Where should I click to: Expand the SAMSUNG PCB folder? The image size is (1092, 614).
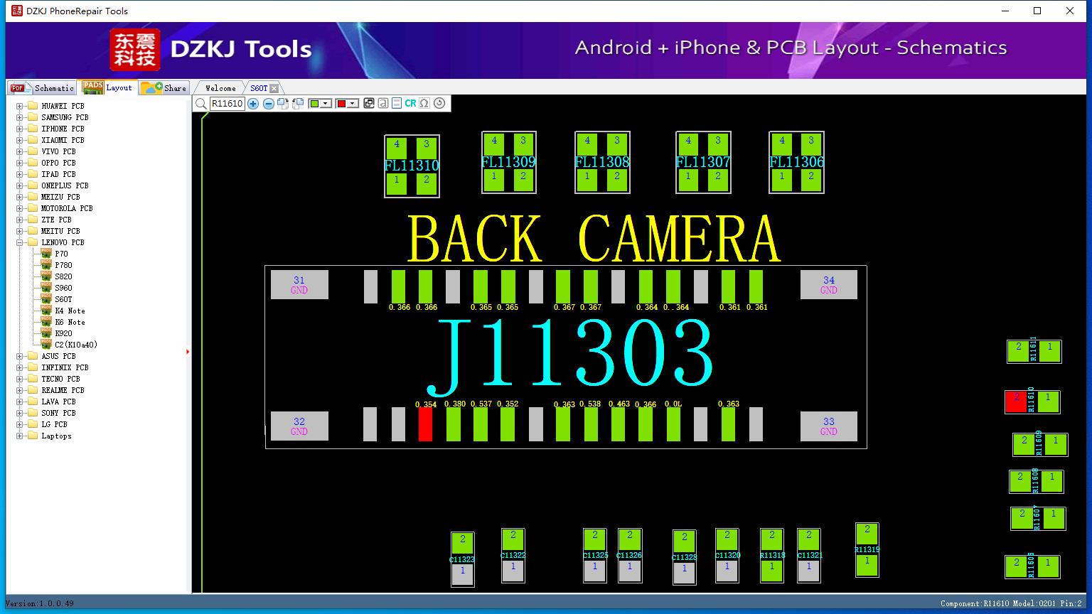coord(20,117)
